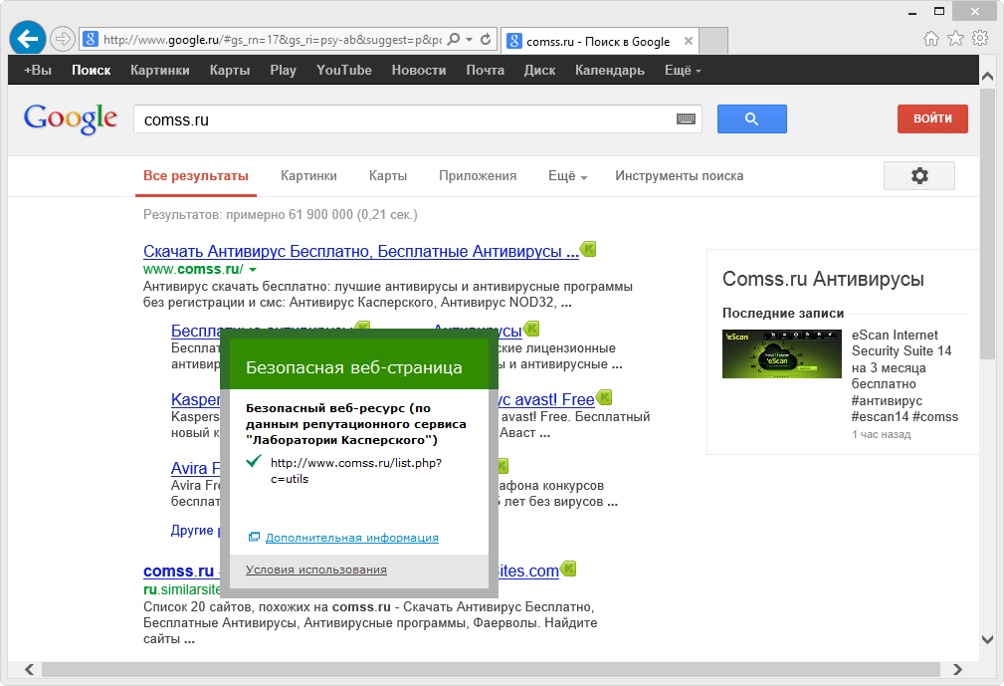Click the browser Forward arrow button

pyautogui.click(x=62, y=39)
